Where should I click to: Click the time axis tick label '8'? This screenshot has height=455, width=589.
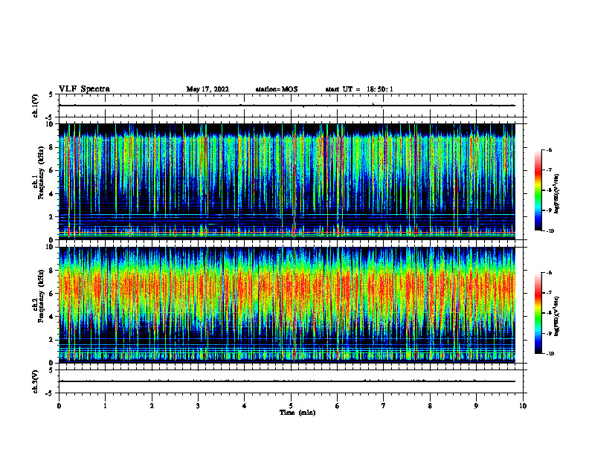(x=430, y=406)
